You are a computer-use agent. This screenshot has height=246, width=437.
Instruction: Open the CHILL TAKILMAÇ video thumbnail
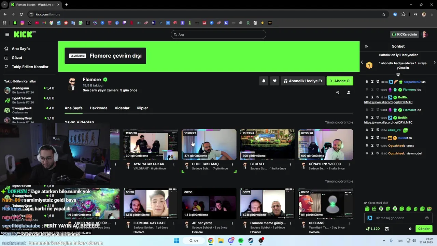click(x=209, y=144)
